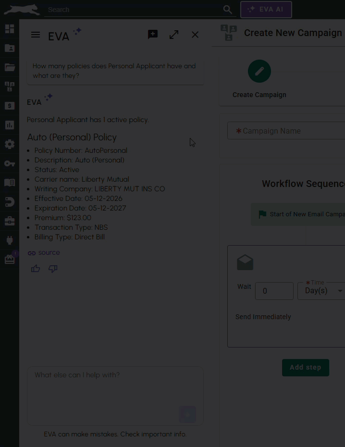Give thumbs up to EVA response
345x447 pixels.
[36, 269]
